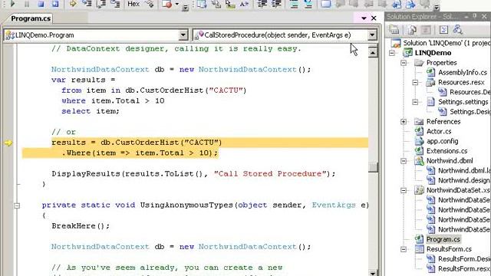Click the LINQDemo project icon

(407, 53)
